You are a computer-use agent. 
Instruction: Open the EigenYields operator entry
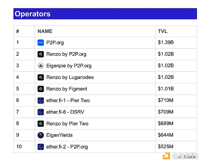point(59,135)
